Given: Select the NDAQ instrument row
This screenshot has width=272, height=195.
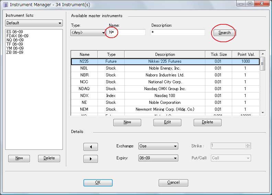Looking at the screenshot, I should coord(165,89).
